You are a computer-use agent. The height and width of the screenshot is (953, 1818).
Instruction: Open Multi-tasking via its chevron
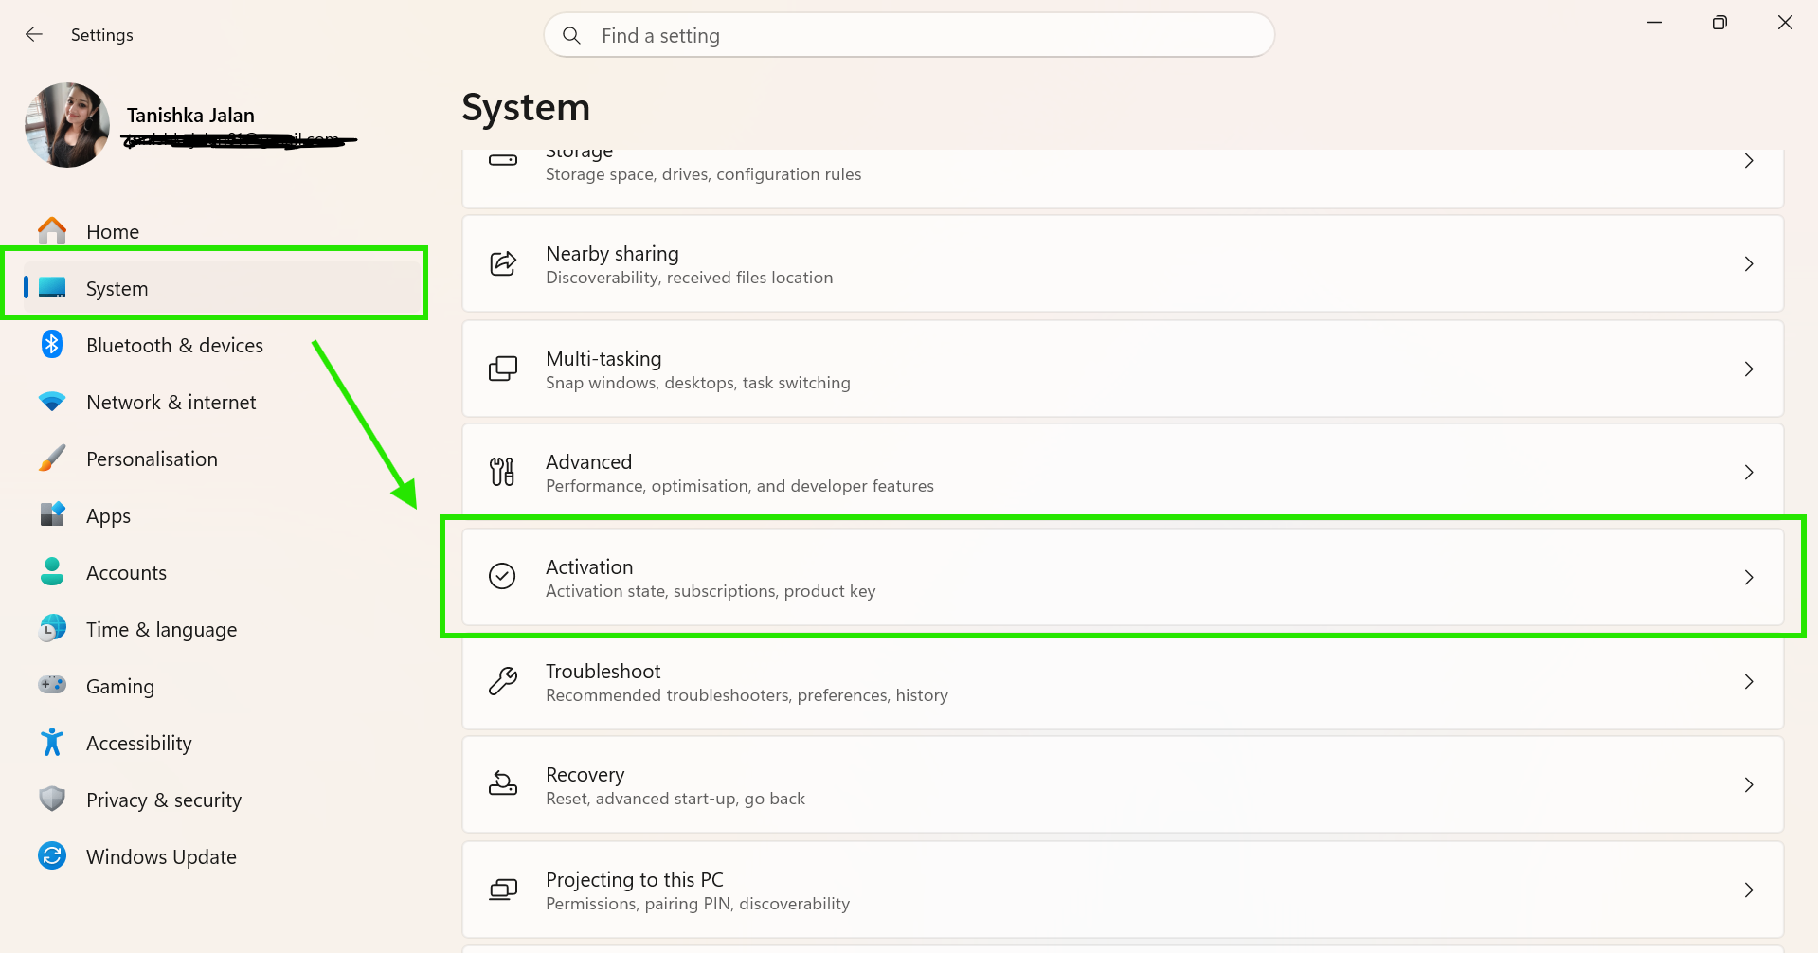pyautogui.click(x=1749, y=369)
